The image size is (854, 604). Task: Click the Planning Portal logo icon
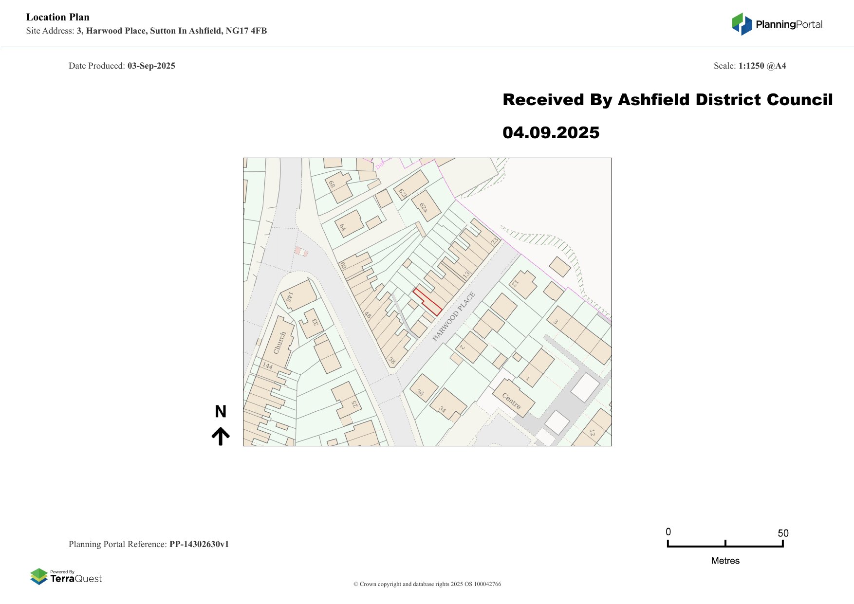pos(742,24)
